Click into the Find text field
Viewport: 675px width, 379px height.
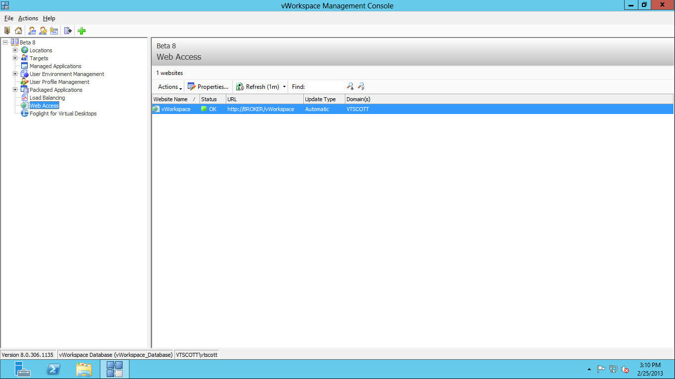(x=325, y=87)
